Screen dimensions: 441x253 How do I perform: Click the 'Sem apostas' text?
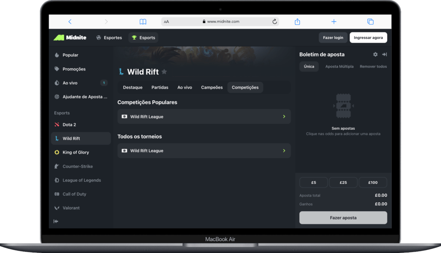[343, 129]
